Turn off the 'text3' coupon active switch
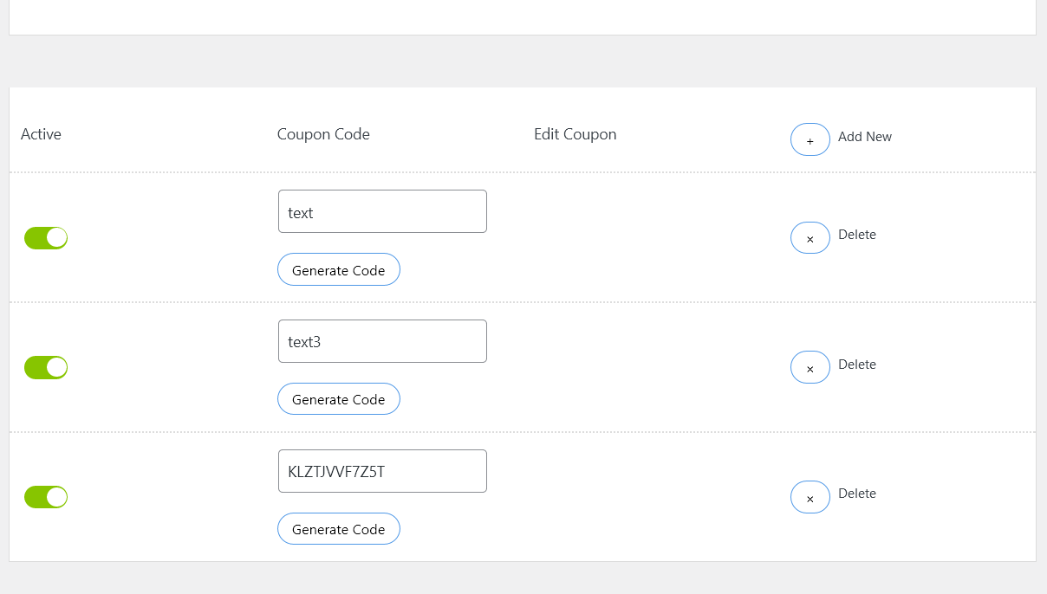This screenshot has height=594, width=1047. [x=46, y=367]
